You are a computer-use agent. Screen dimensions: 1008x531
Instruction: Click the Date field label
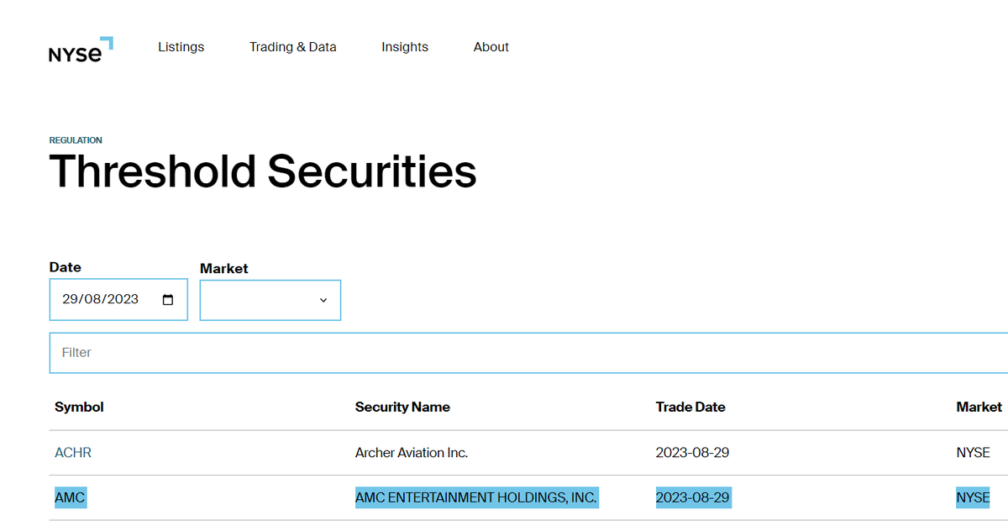(66, 267)
